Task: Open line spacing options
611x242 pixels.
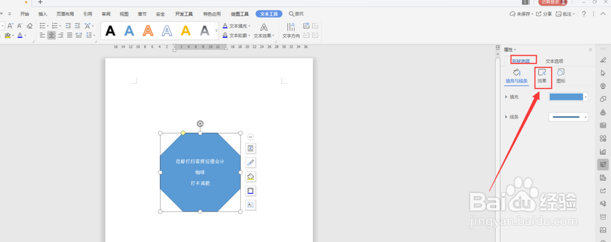Action: click(x=89, y=35)
